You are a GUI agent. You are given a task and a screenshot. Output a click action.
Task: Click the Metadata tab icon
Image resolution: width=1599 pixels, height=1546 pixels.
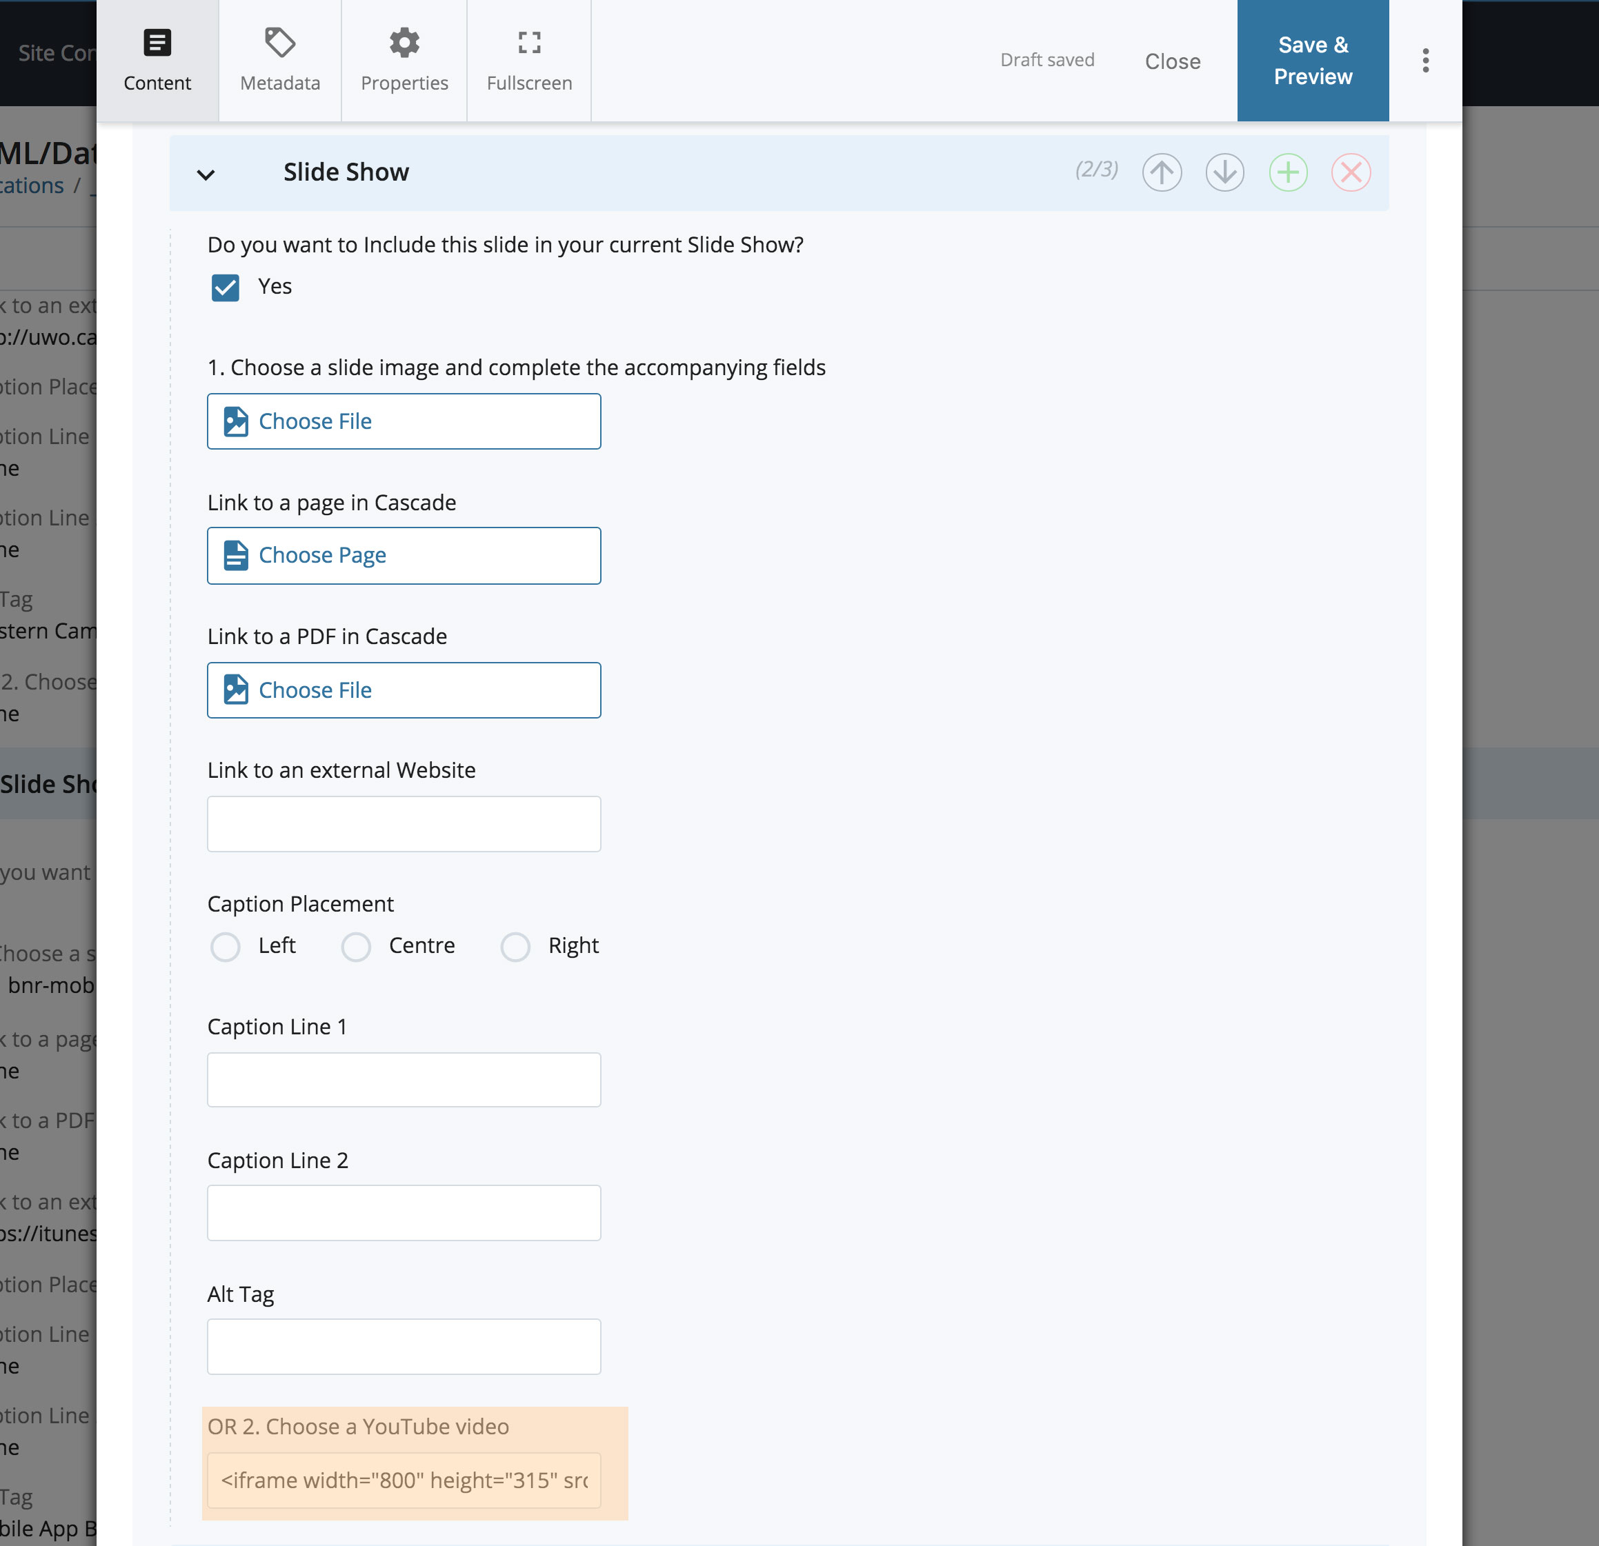[x=280, y=40]
